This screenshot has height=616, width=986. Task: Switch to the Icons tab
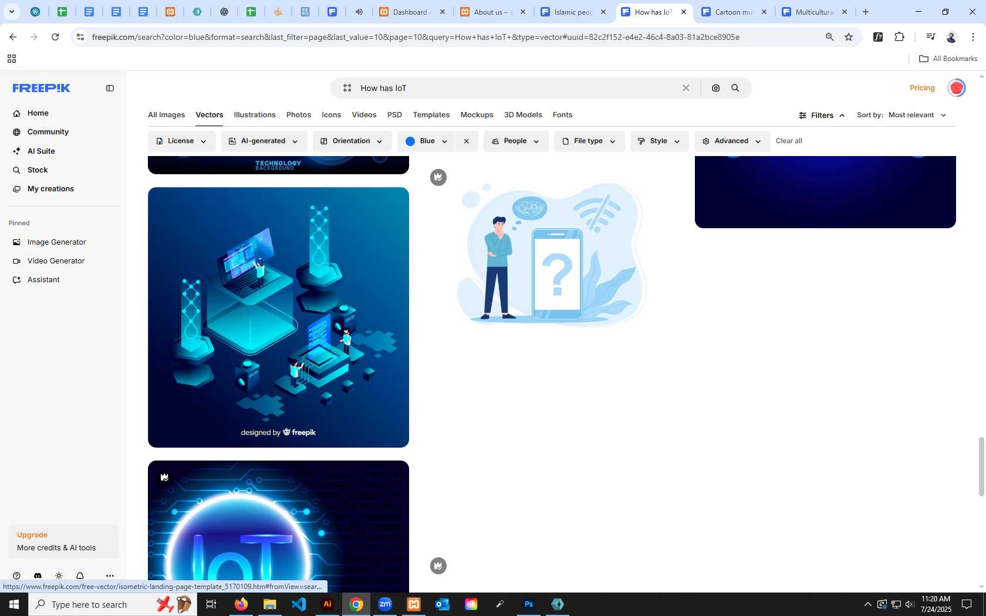click(x=332, y=115)
